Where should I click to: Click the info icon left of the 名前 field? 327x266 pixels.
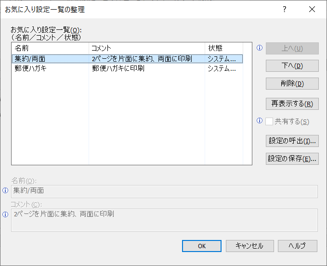5,190
